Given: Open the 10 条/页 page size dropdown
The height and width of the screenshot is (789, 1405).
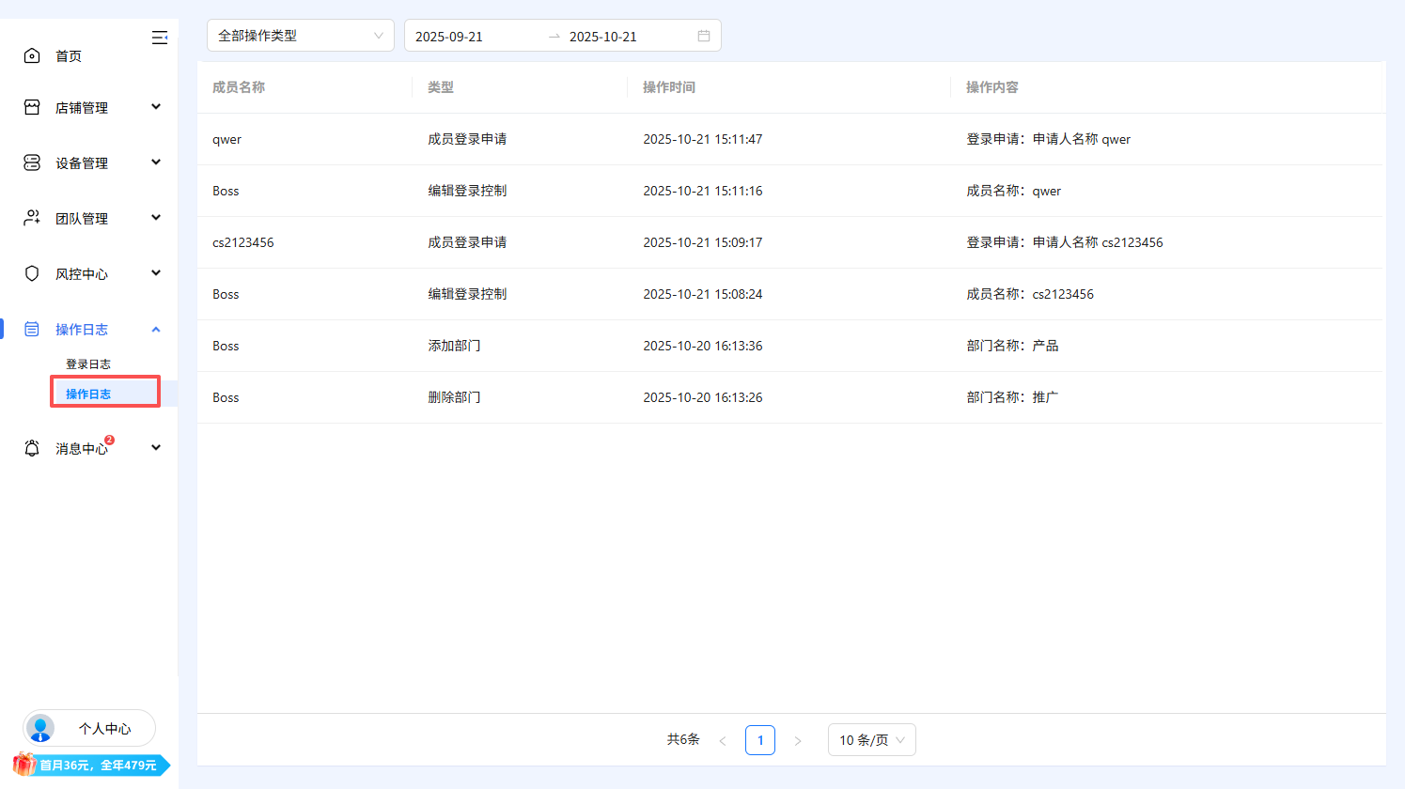Looking at the screenshot, I should pyautogui.click(x=871, y=739).
